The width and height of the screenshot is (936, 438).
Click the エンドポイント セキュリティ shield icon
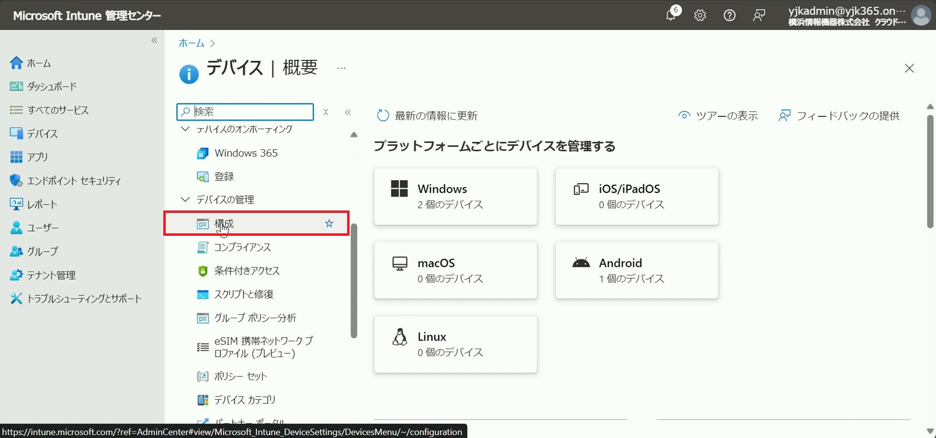[x=16, y=180]
